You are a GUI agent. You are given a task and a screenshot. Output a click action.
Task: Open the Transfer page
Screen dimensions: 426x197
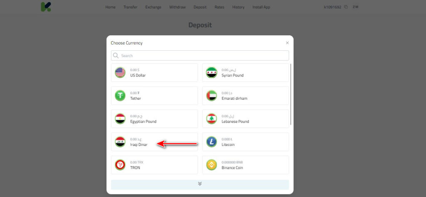[x=130, y=7]
